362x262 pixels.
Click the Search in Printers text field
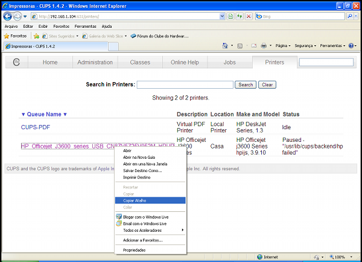[185, 85]
